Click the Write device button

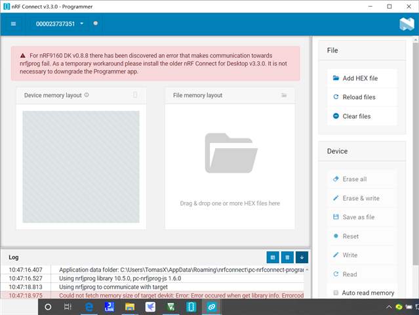pyautogui.click(x=362, y=255)
